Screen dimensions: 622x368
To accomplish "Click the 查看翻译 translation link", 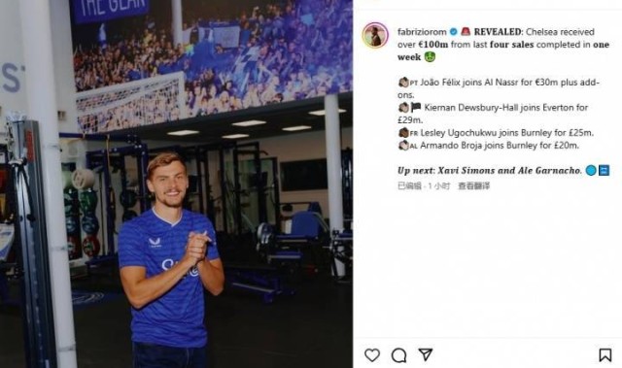I will tap(473, 185).
